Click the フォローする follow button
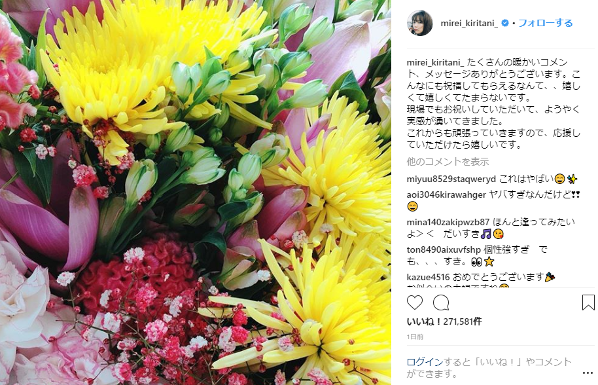Image resolution: width=598 pixels, height=385 pixels. tap(546, 24)
